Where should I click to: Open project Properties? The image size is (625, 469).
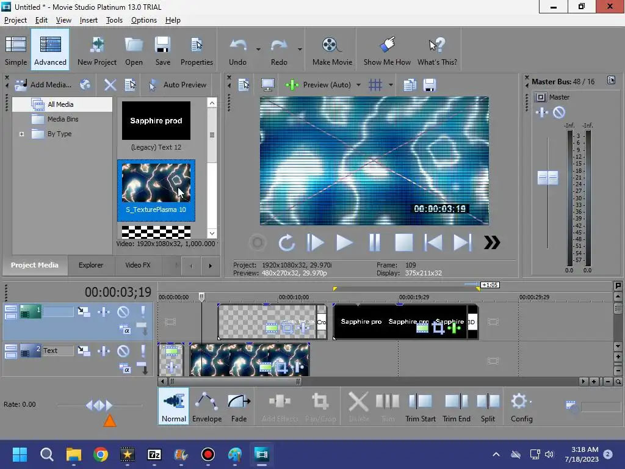coord(197,50)
